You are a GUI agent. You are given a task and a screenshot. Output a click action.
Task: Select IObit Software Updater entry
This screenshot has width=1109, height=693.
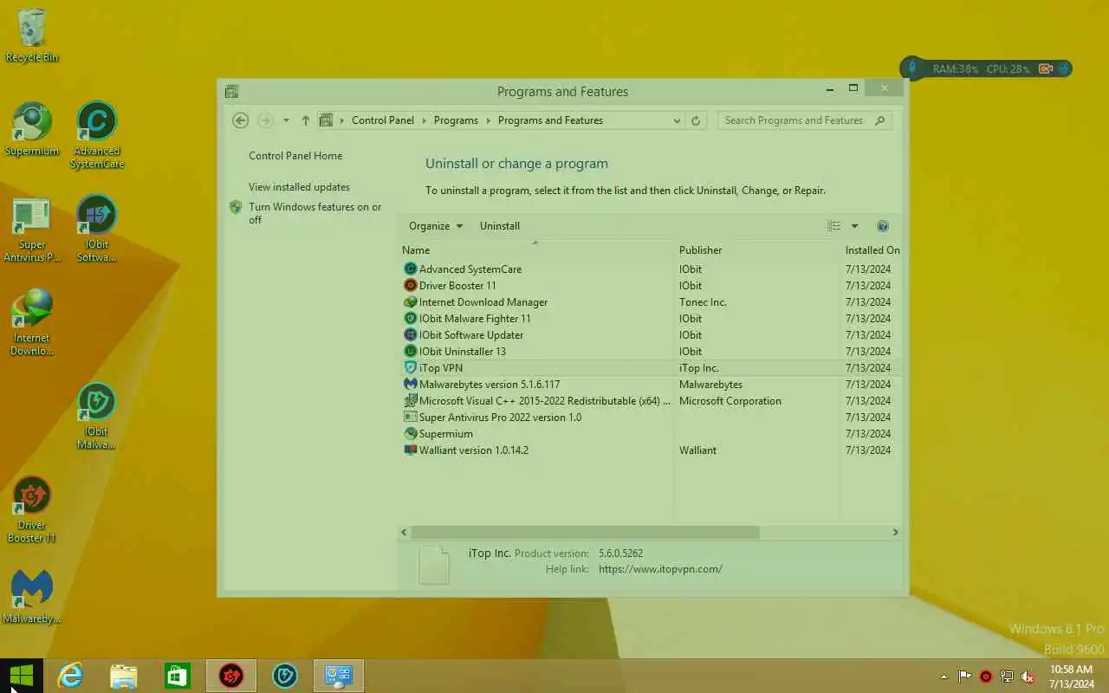(x=650, y=335)
